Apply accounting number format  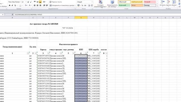78,5
